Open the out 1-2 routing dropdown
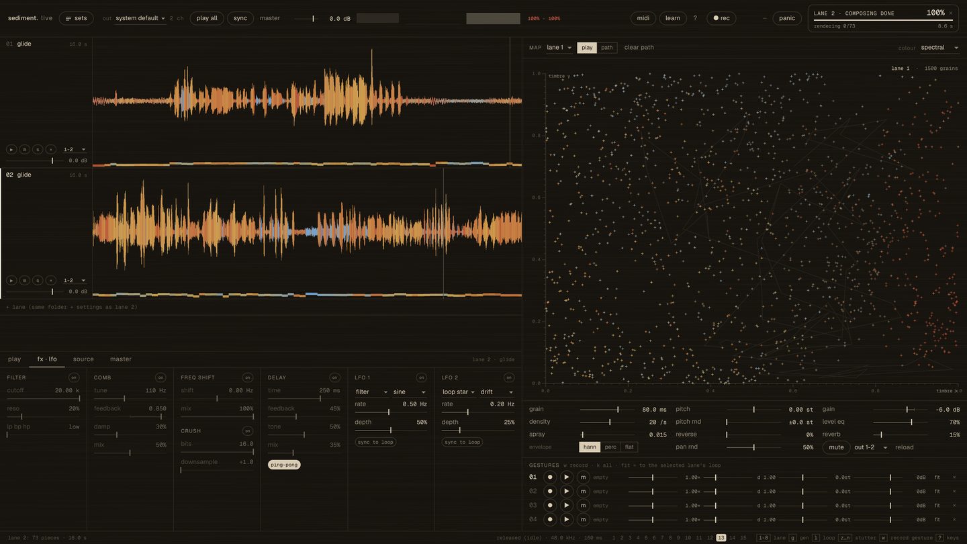The image size is (967, 544). click(x=871, y=447)
